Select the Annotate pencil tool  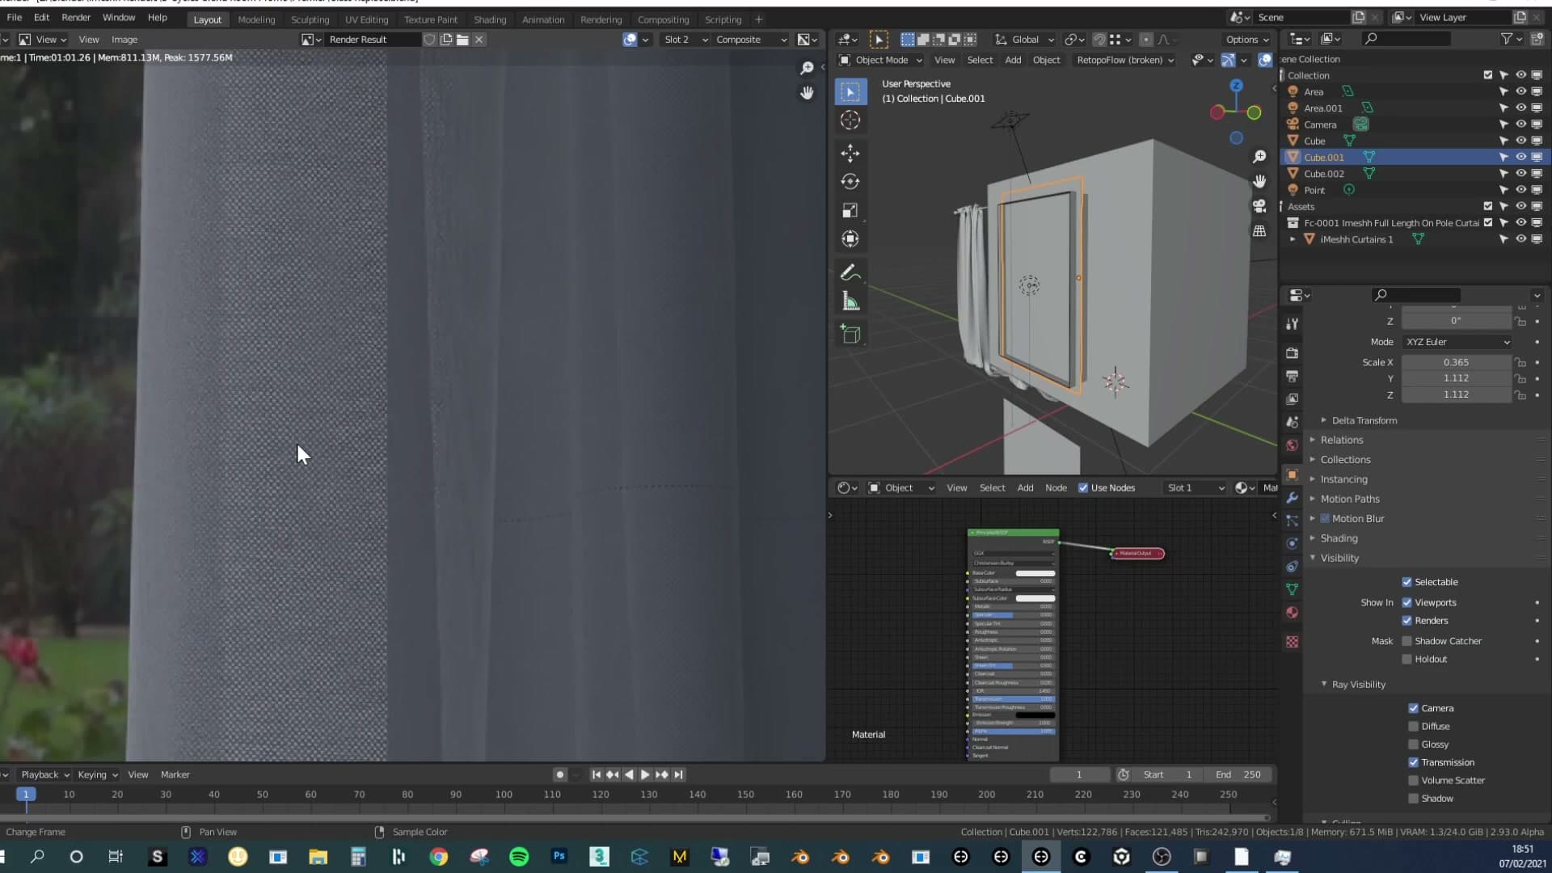pos(850,272)
